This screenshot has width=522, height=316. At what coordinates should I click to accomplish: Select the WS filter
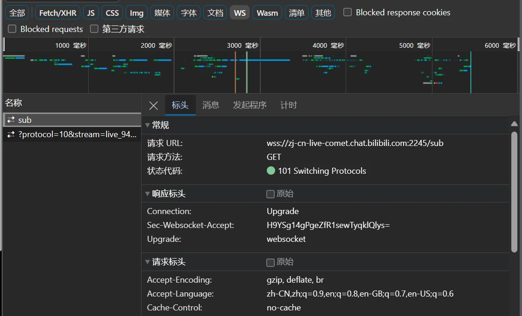[240, 13]
